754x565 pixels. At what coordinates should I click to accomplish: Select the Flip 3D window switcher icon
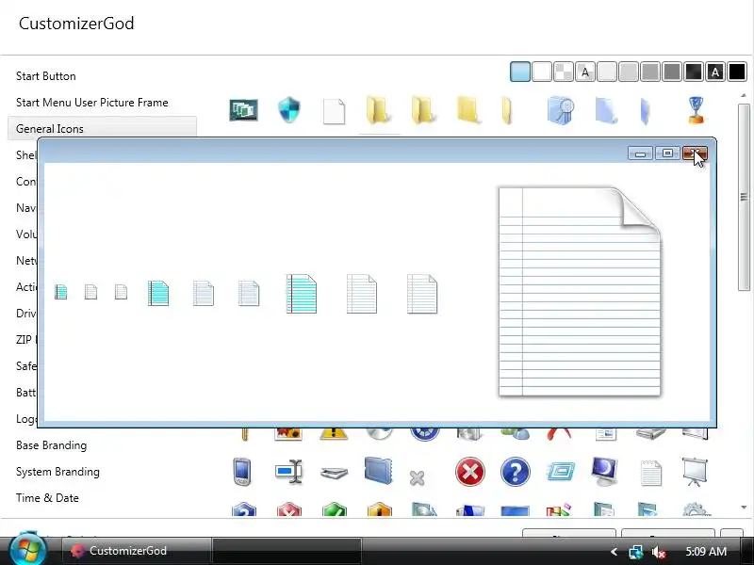point(243,110)
